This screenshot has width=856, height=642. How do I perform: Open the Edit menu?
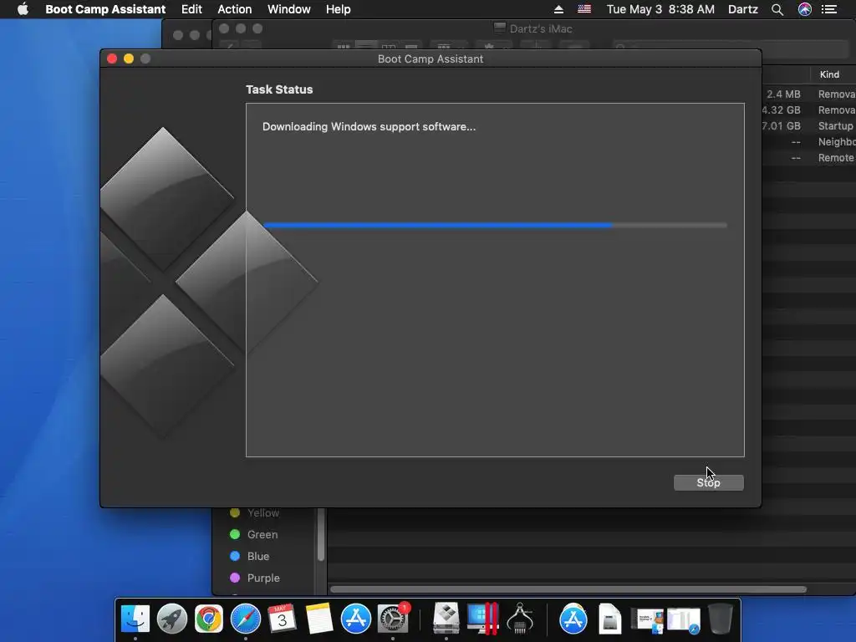click(x=191, y=9)
